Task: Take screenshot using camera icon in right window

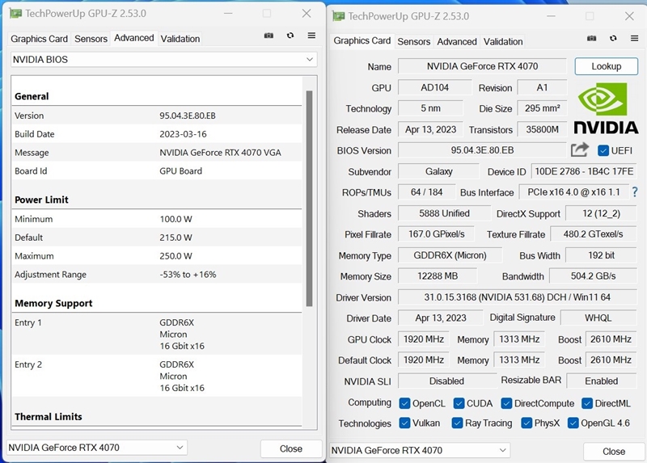Action: tap(592, 38)
